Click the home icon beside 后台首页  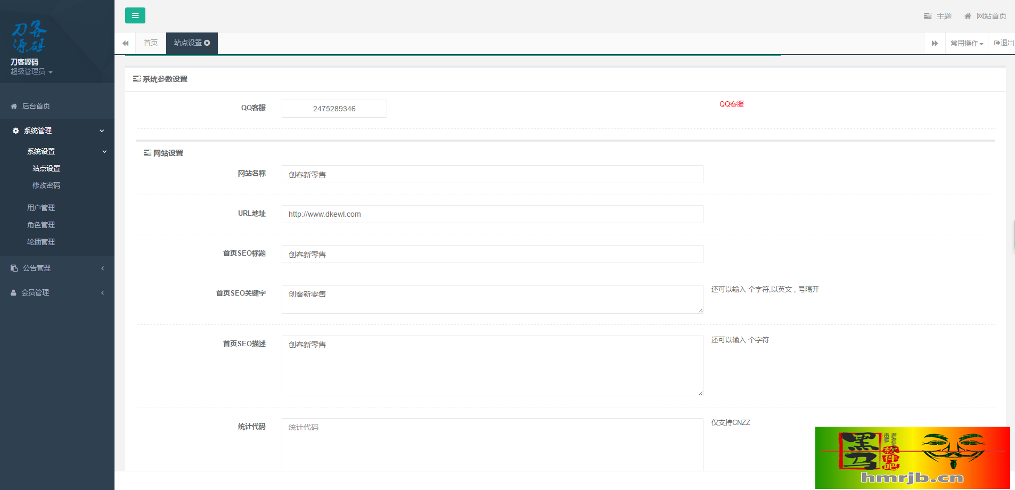point(14,106)
